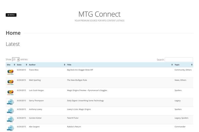199x132 pixels.
Task: Open the Rakdos's Return article
Action: 74,127
